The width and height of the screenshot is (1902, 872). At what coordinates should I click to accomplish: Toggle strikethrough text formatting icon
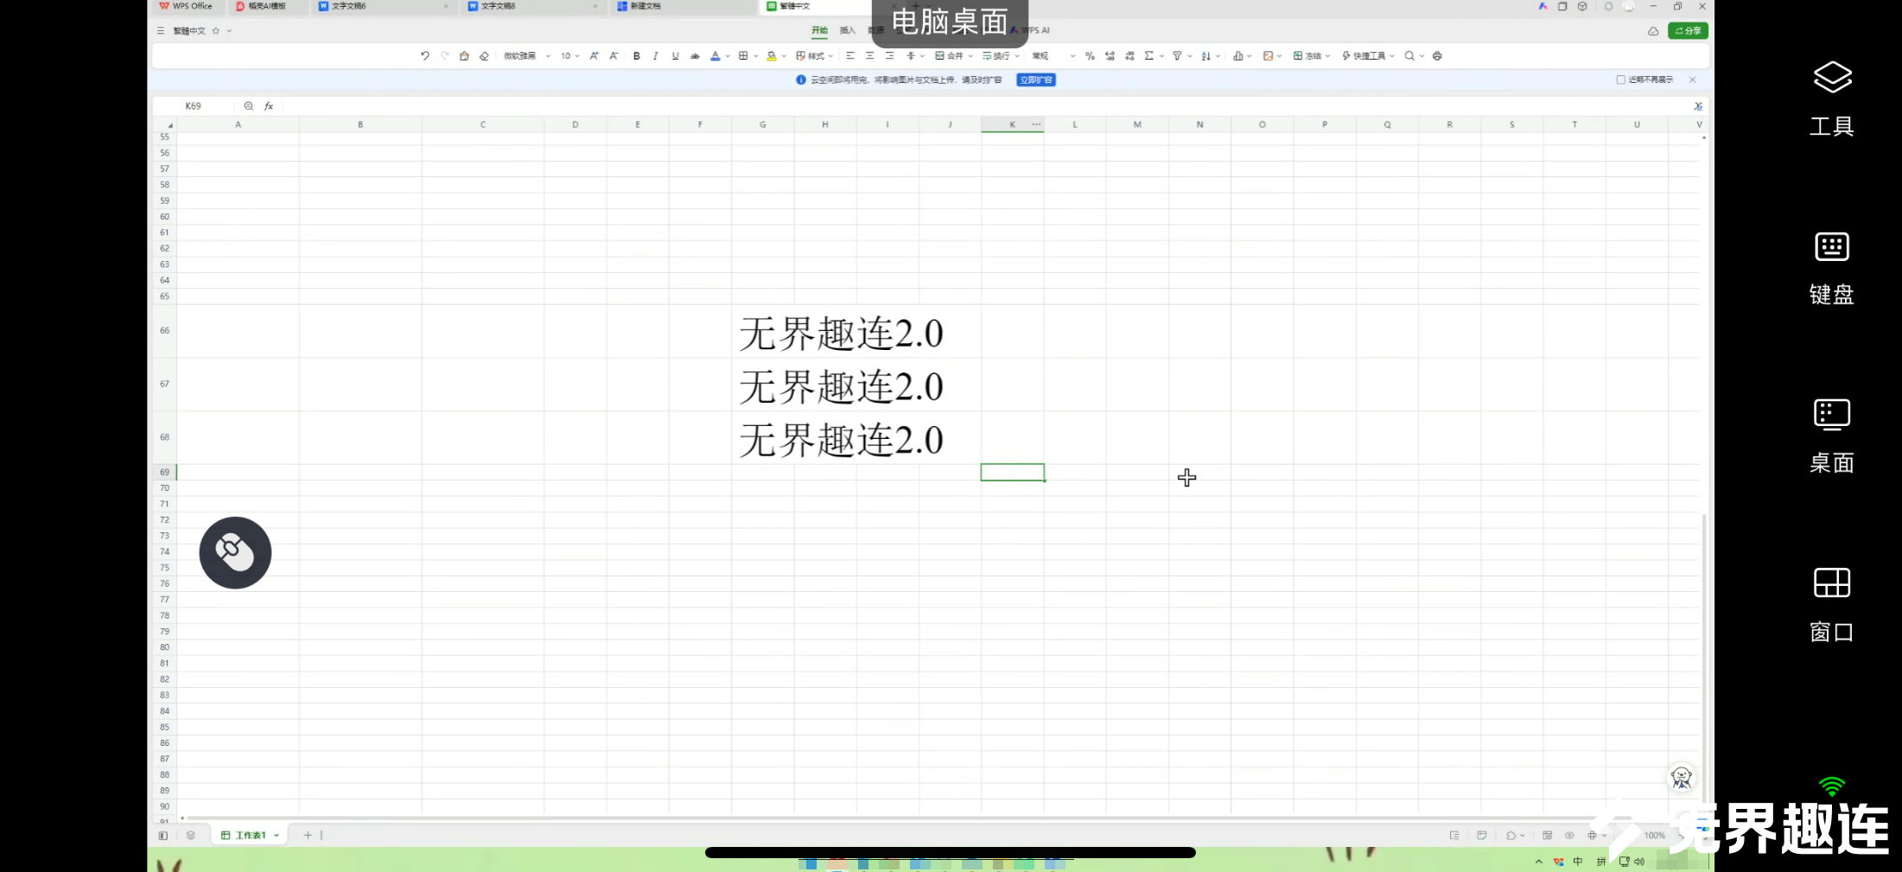(695, 55)
